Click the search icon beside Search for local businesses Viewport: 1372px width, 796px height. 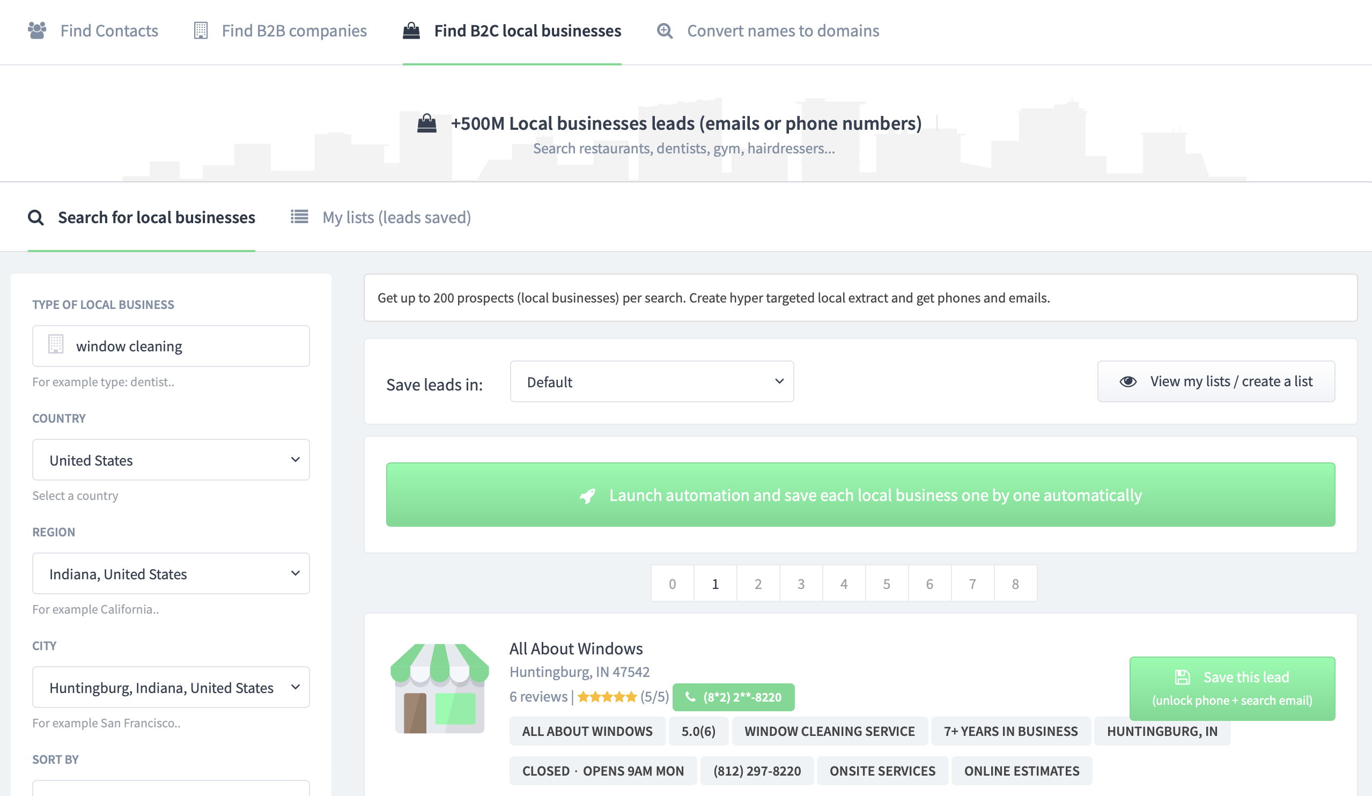point(36,217)
